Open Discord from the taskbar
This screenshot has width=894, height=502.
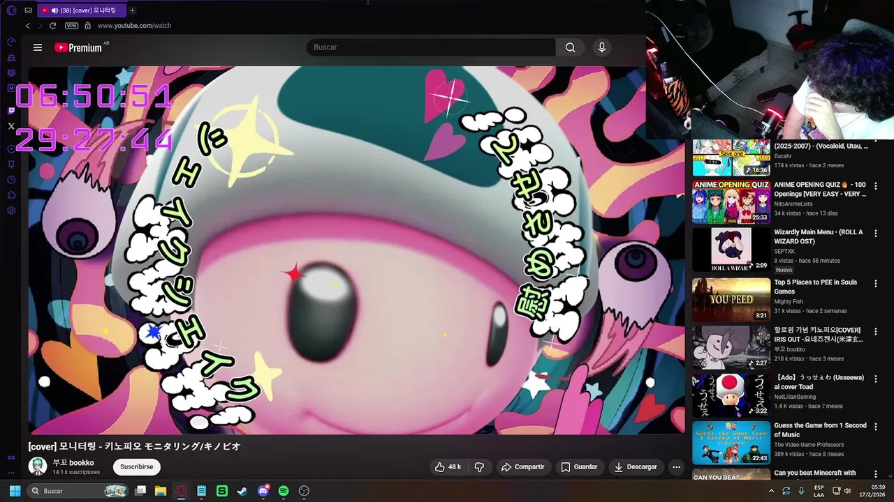(263, 491)
